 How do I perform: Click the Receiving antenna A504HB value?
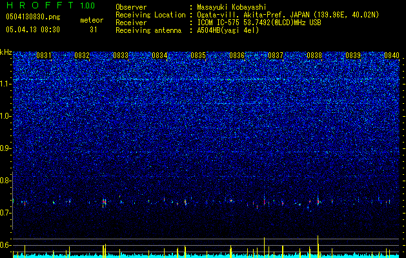(x=228, y=30)
